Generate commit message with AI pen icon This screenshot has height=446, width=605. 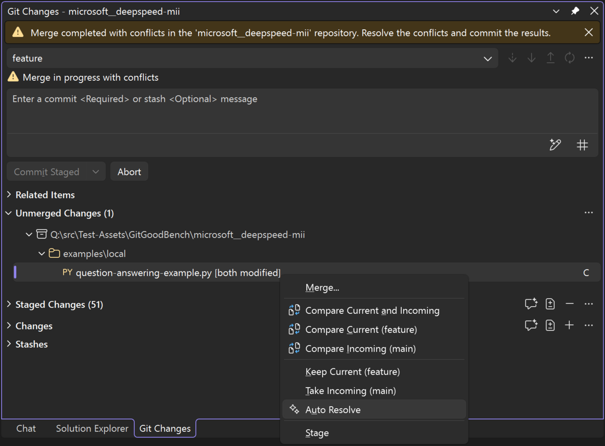pyautogui.click(x=555, y=145)
